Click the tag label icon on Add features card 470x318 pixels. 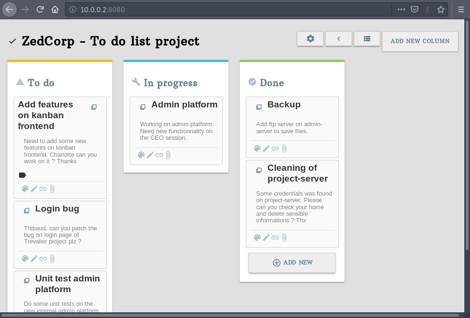23,175
